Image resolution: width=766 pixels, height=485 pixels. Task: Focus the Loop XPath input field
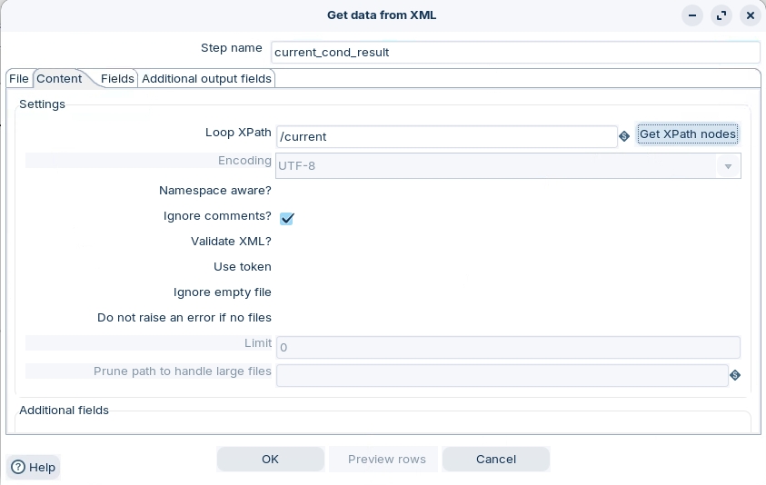(x=445, y=136)
